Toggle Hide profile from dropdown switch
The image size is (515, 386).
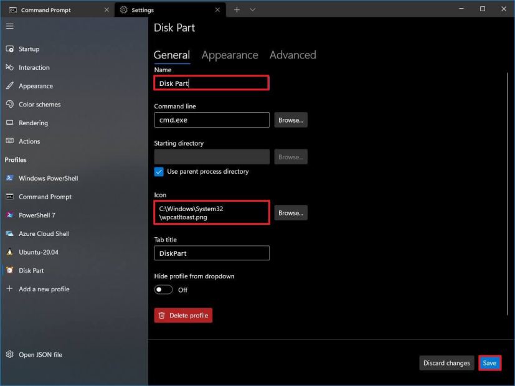[164, 289]
